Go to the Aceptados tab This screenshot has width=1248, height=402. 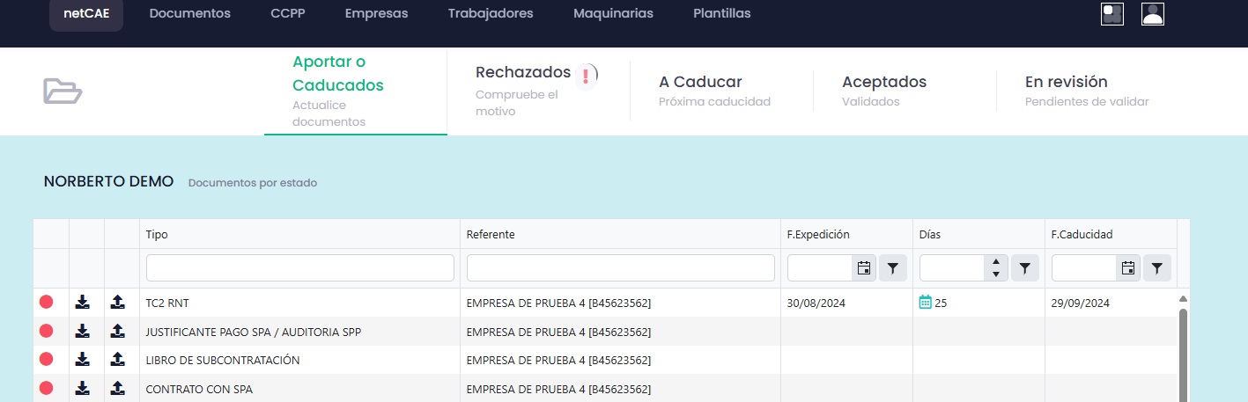(x=883, y=82)
